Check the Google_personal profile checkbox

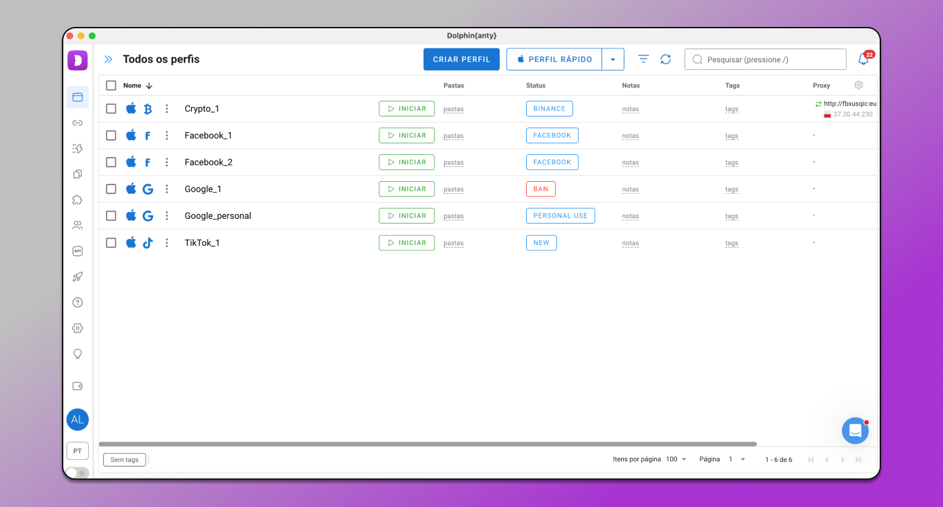(111, 216)
